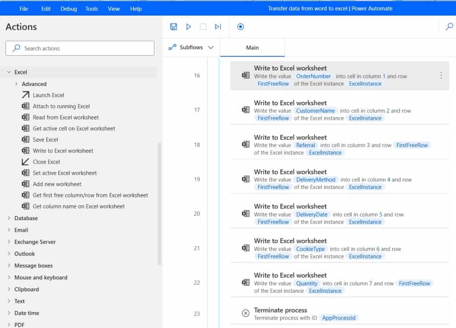The image size is (456, 328).
Task: Open the Help menu
Action: 136,9
